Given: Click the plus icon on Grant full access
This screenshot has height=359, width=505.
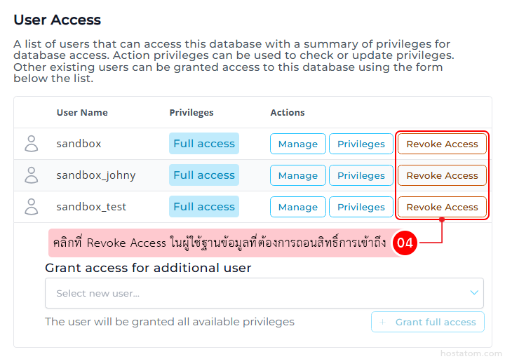Looking at the screenshot, I should coord(382,322).
